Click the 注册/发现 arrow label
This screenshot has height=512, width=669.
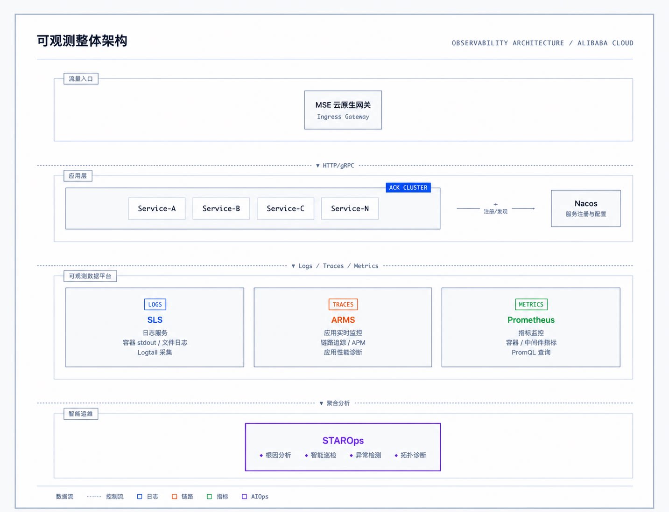tap(495, 211)
